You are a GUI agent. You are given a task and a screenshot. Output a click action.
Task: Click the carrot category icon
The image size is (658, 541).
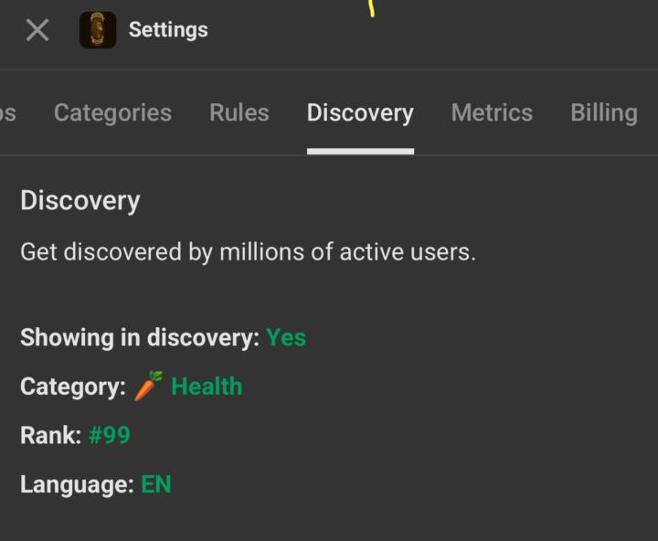pos(148,387)
